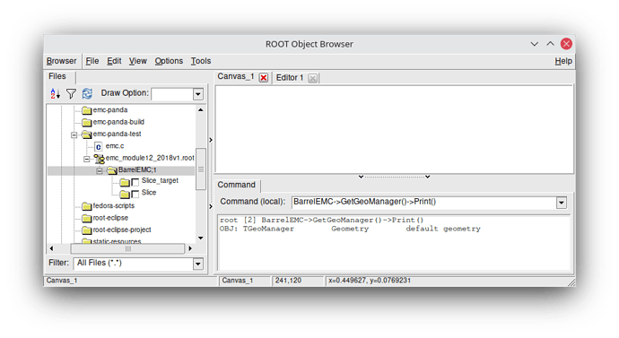Select the Slice_target tree item label
This screenshot has height=338, width=619.
tap(160, 180)
